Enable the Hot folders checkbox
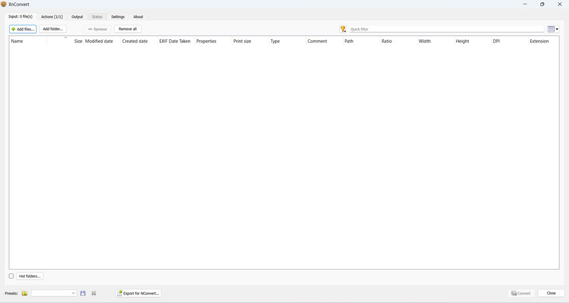 tap(11, 276)
